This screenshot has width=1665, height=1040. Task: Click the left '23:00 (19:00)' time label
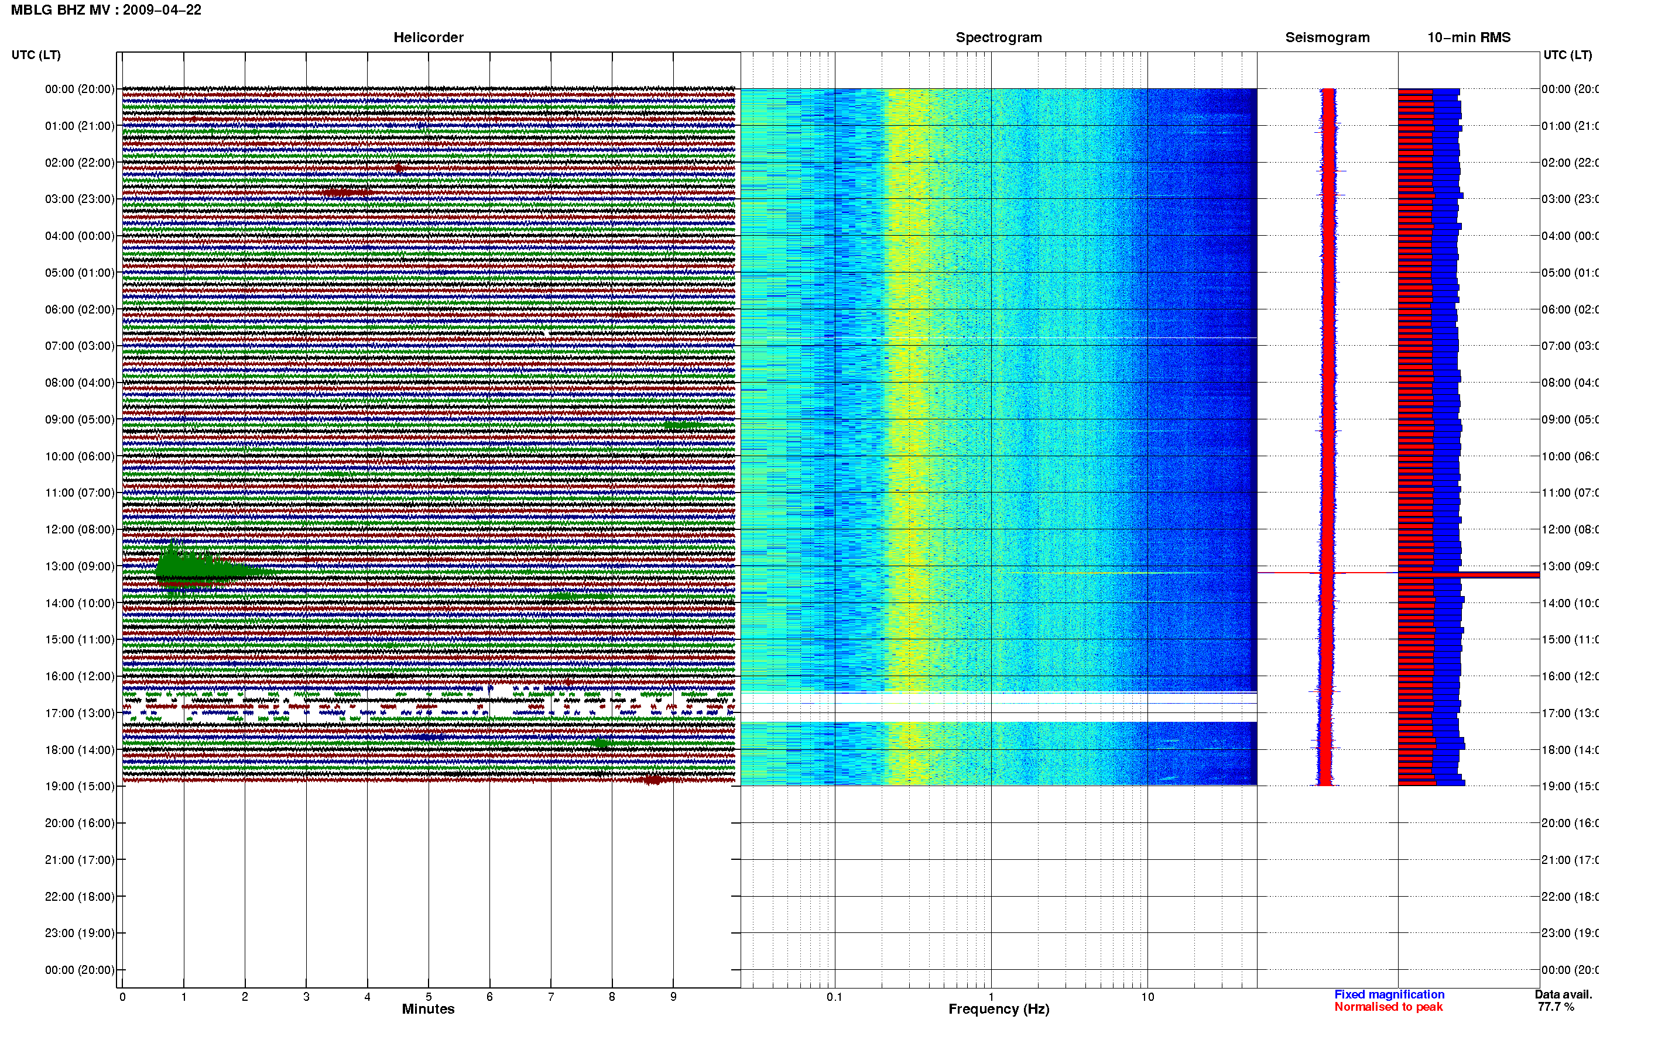80,933
